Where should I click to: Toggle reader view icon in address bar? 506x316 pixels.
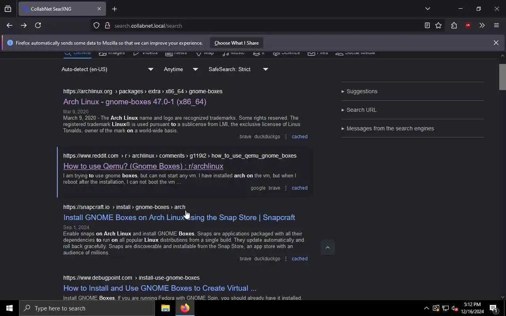pyautogui.click(x=427, y=26)
